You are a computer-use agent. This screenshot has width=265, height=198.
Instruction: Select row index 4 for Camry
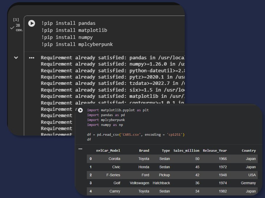pyautogui.click(x=91, y=191)
